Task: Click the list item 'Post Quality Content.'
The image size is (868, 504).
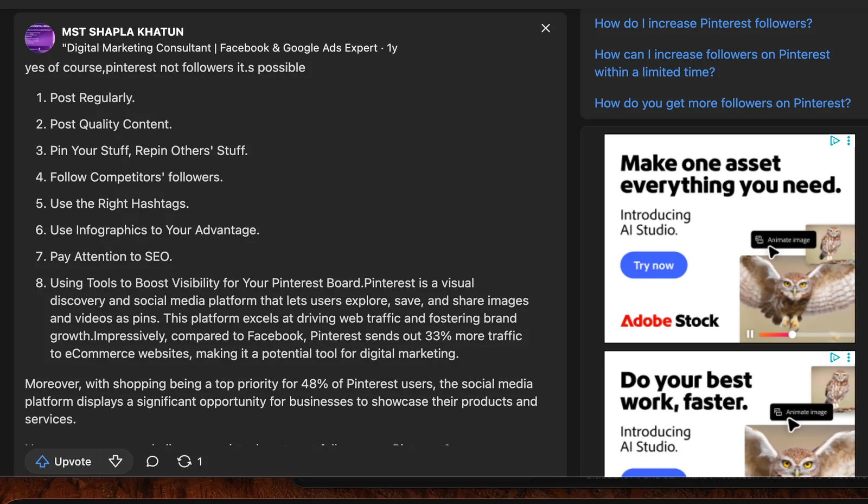Action: coord(111,124)
